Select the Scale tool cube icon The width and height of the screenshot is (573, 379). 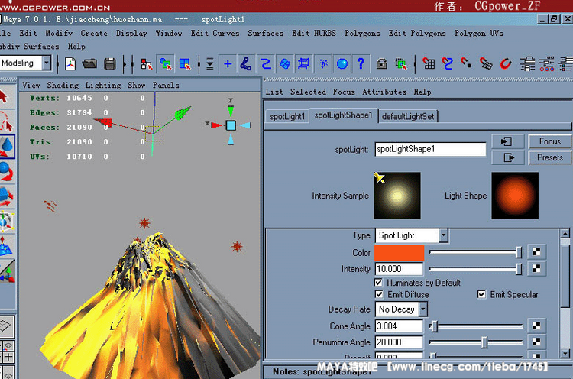[x=6, y=196]
